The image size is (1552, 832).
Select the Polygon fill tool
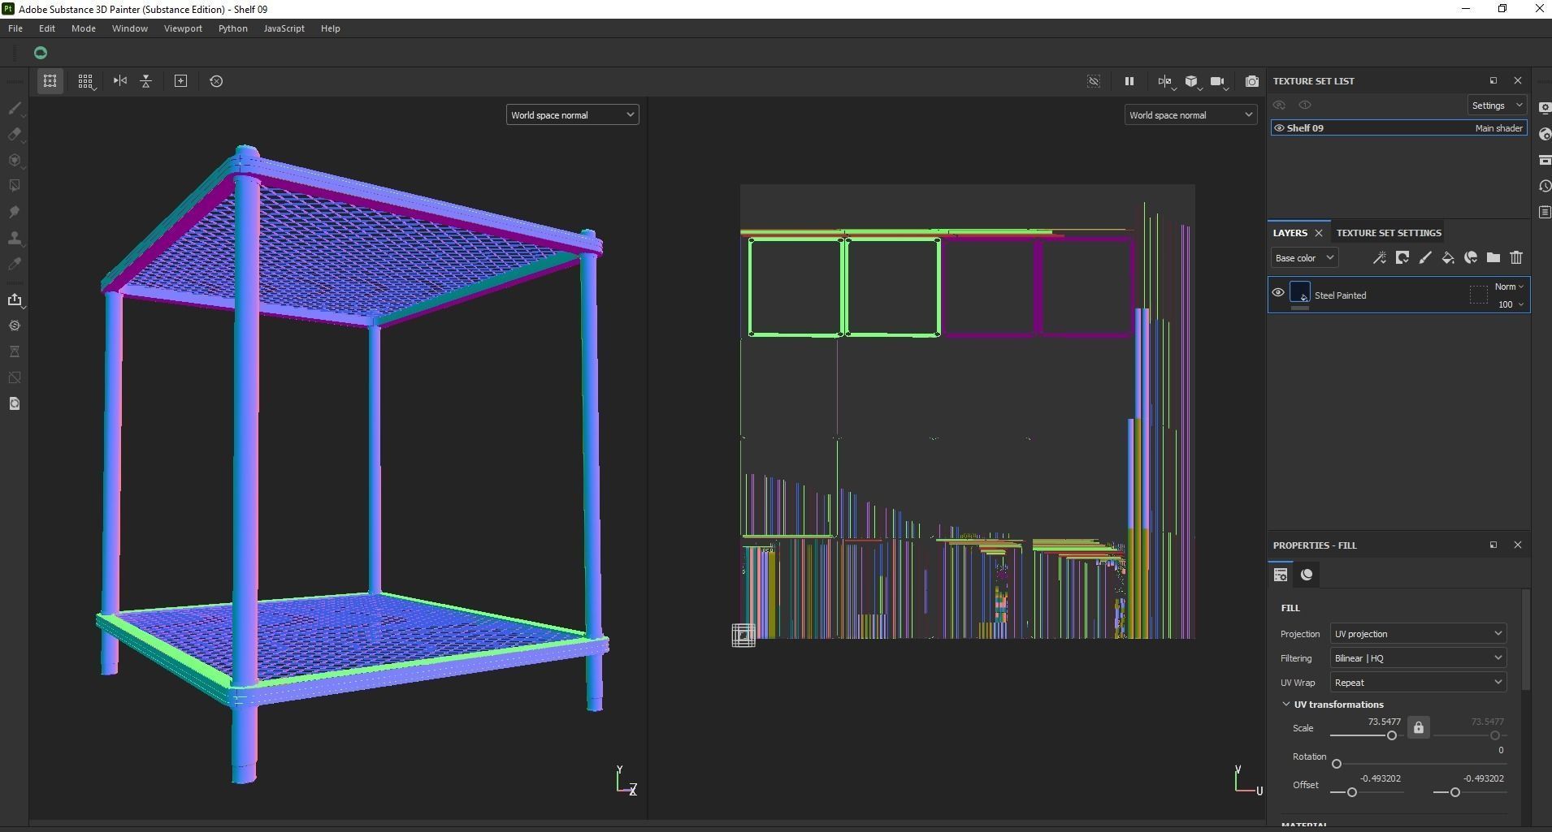15,186
